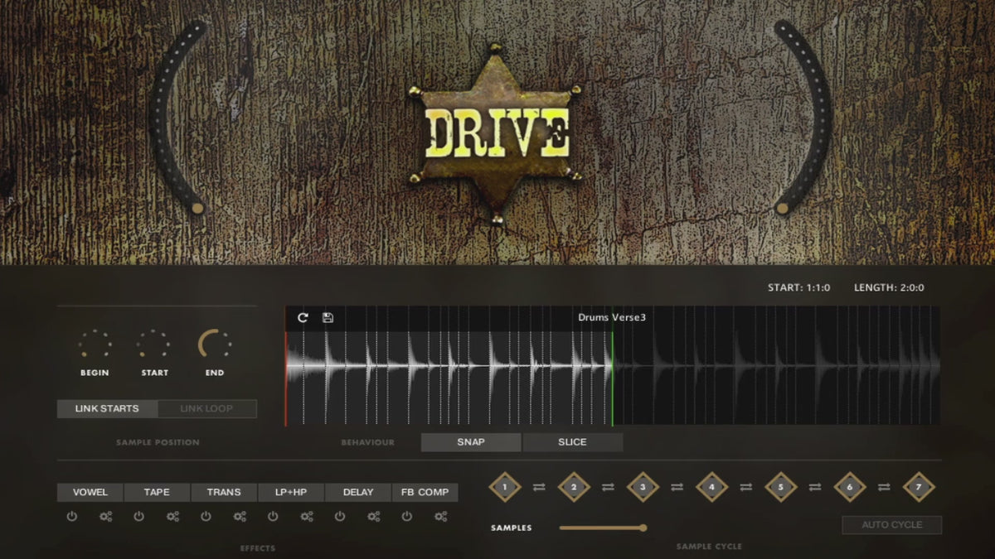This screenshot has height=559, width=995.
Task: Click the reload sample icon in waveform header
Action: tap(303, 318)
